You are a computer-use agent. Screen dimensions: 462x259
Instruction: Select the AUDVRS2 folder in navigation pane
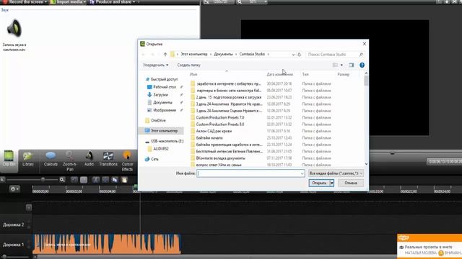[x=158, y=149]
